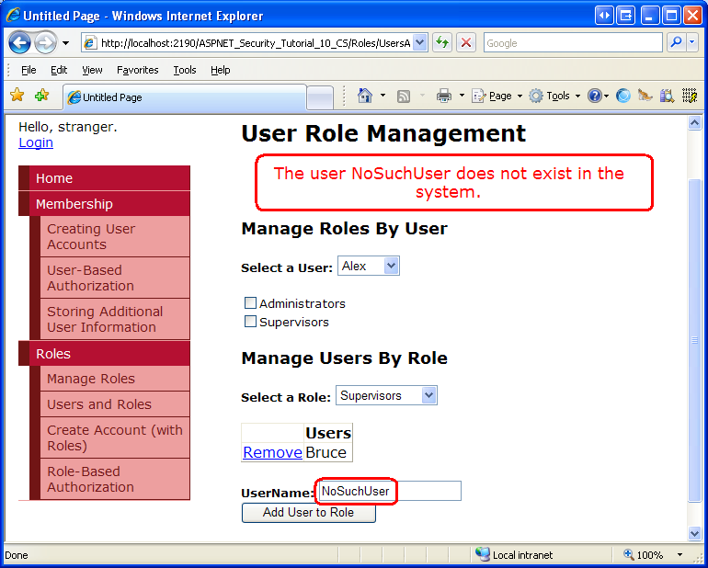Click the vertical scrollbar down arrow
708x568 pixels.
[x=695, y=533]
